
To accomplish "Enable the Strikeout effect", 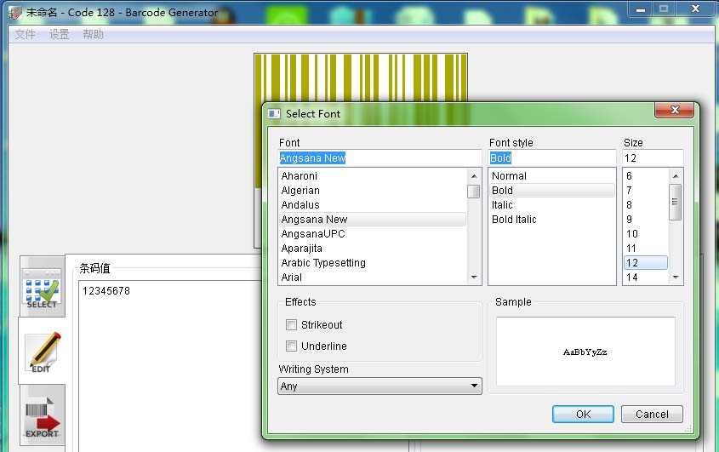I will [291, 325].
